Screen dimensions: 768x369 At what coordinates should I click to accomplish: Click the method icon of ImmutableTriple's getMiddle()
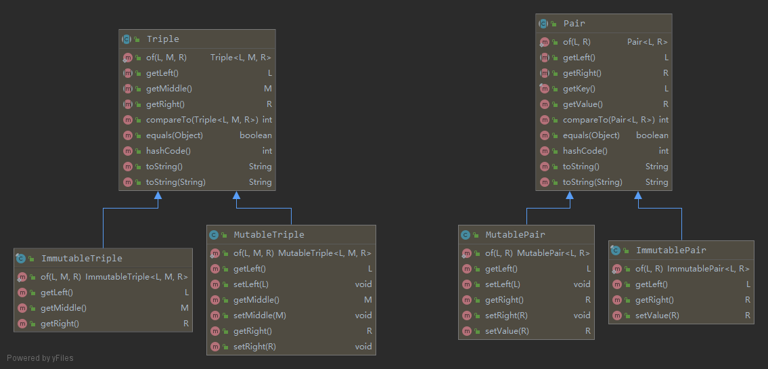tap(22, 308)
